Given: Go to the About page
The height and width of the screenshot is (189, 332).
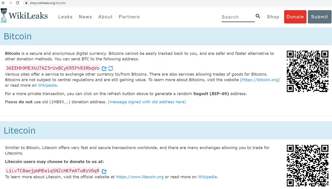Looking at the screenshot, I should (105, 17).
